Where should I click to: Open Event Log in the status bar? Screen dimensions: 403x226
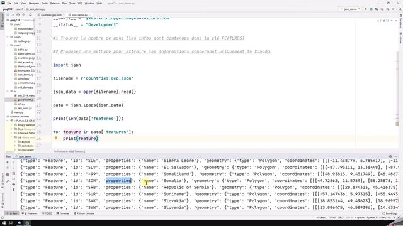[389, 213]
